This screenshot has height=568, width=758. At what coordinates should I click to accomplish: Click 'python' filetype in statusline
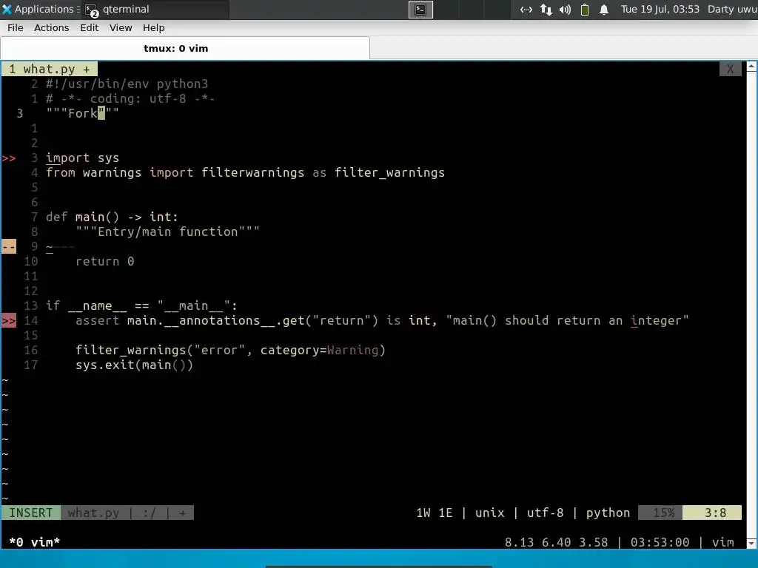tap(608, 513)
